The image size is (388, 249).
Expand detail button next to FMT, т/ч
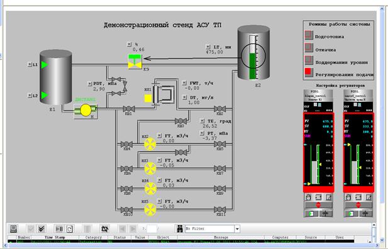[x=184, y=83]
